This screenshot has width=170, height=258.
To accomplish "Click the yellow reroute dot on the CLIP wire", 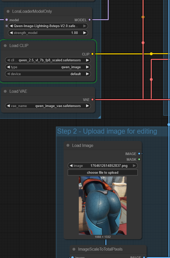I will (x=151, y=54).
